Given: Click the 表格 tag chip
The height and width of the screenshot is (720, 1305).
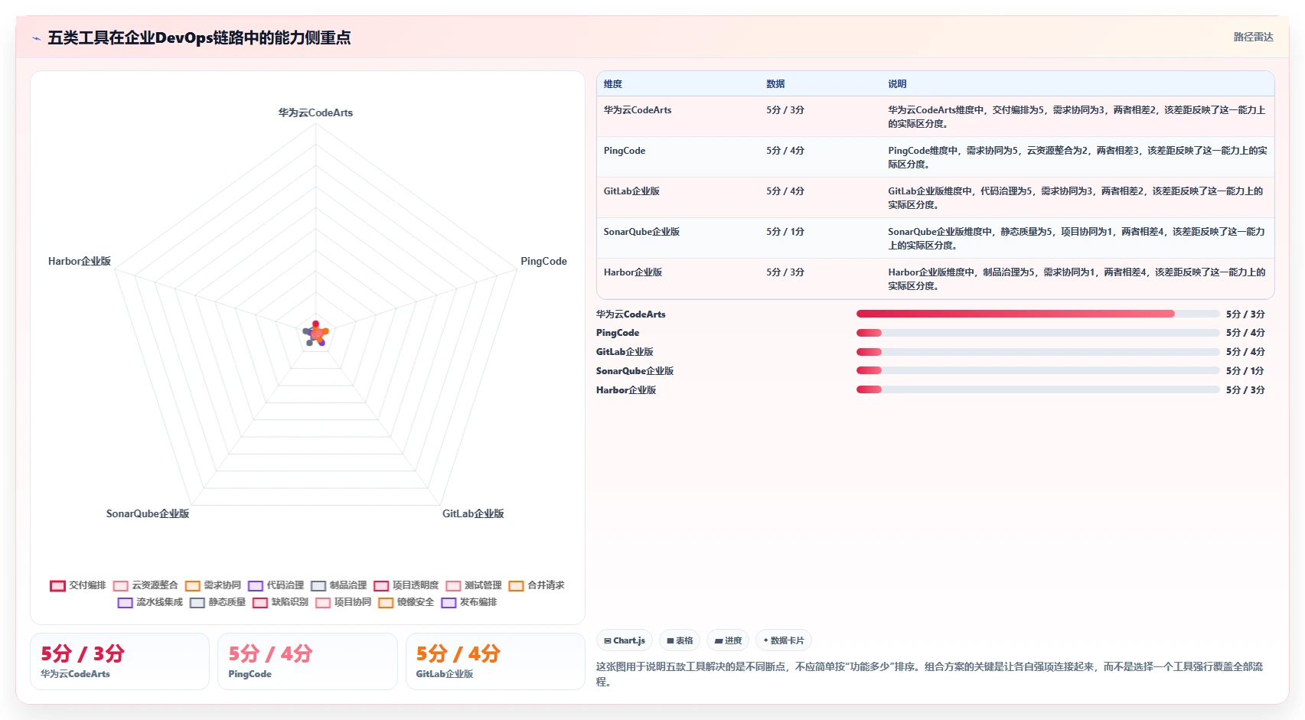Looking at the screenshot, I should click(x=680, y=640).
